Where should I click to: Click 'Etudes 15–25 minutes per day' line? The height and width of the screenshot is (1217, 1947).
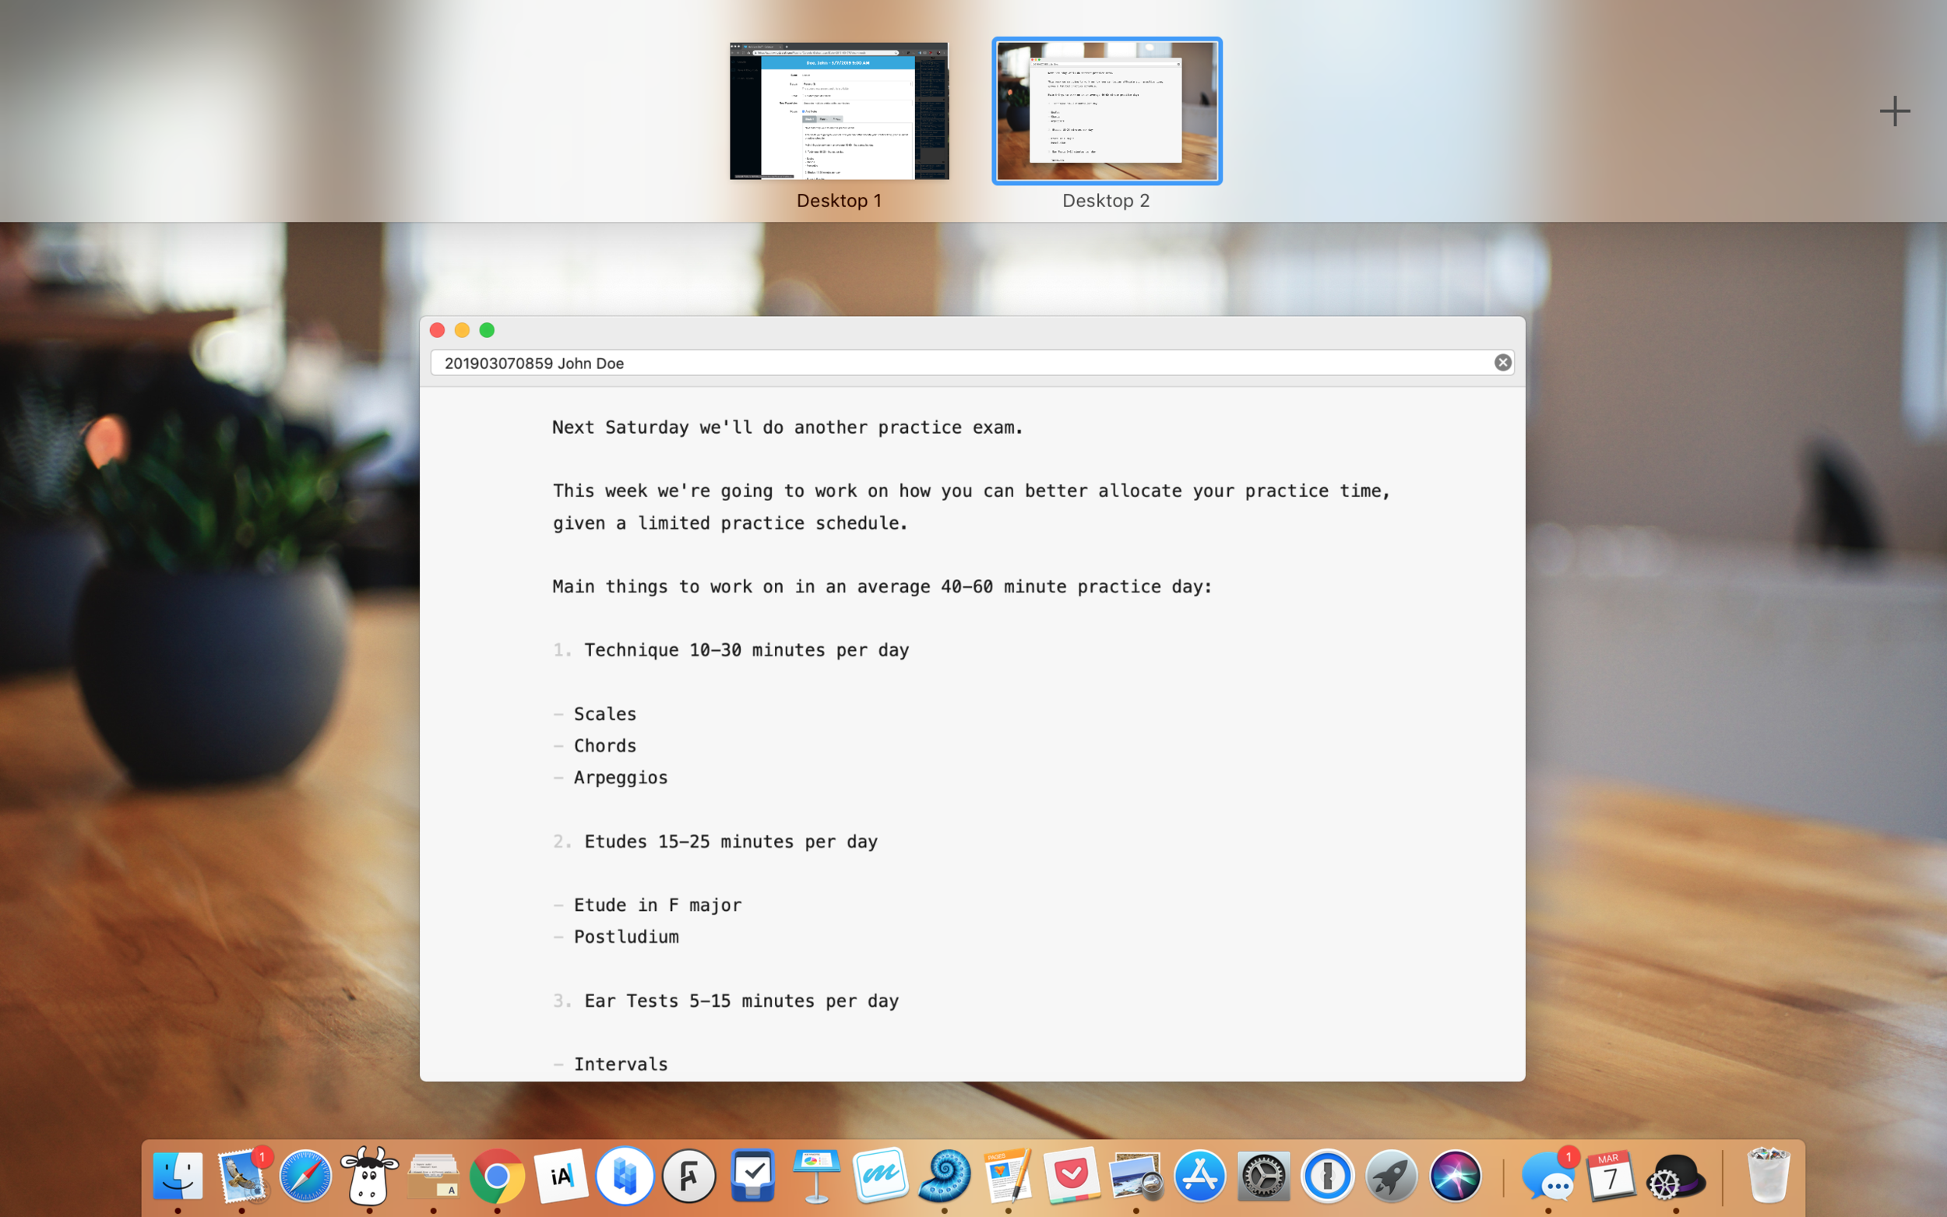[731, 842]
